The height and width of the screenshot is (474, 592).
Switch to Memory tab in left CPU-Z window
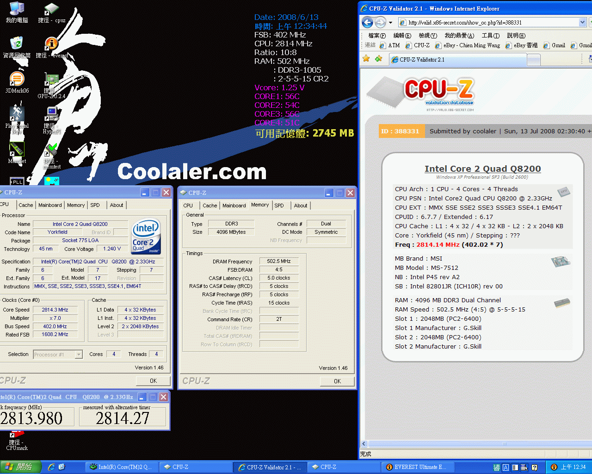(x=76, y=205)
